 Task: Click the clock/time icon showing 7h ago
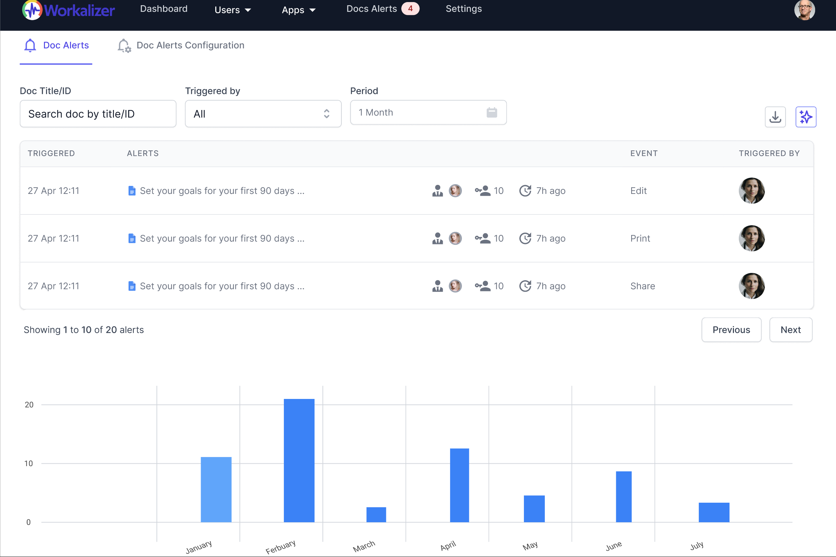[525, 190]
